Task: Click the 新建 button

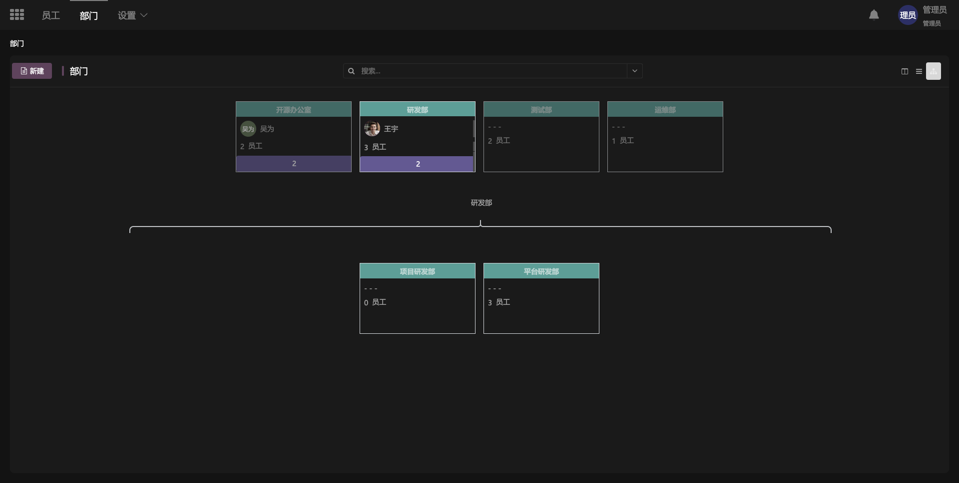Action: tap(32, 71)
